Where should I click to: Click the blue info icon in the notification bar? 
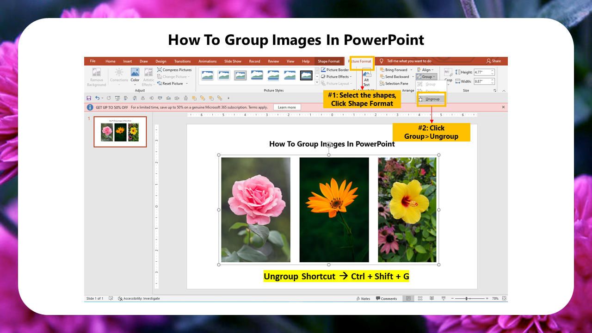[90, 107]
